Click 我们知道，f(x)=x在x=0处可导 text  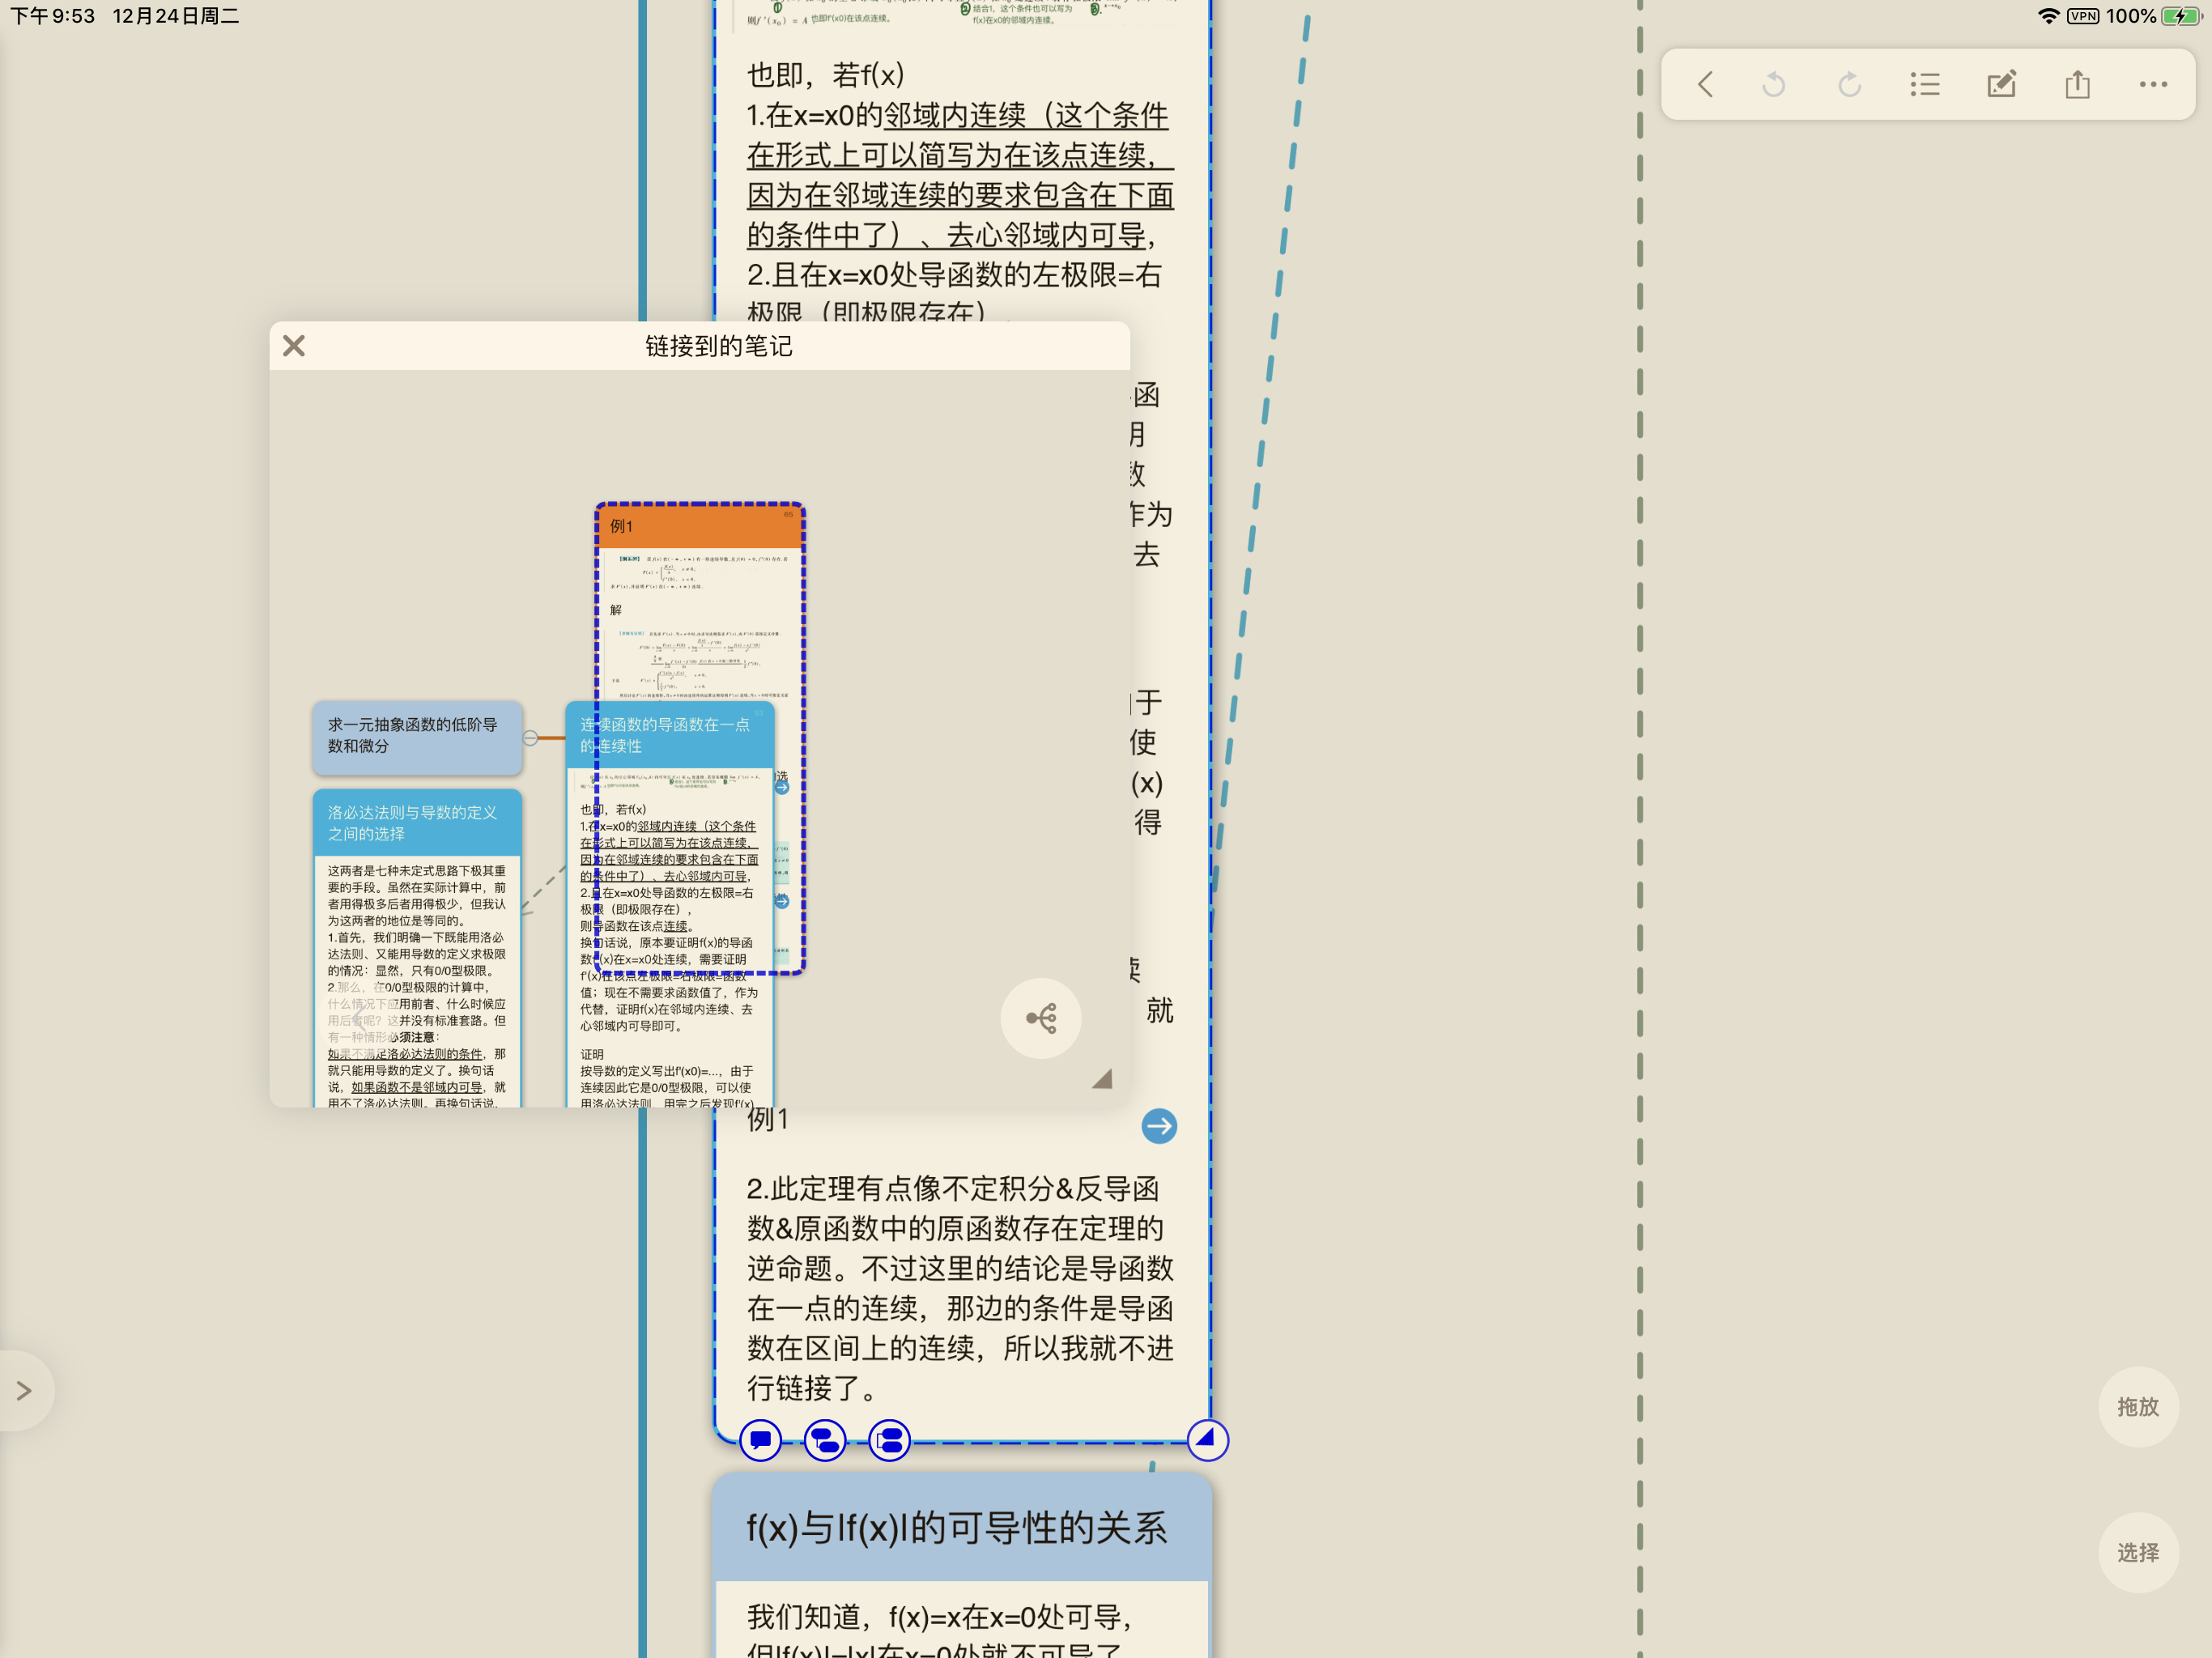939,1616
